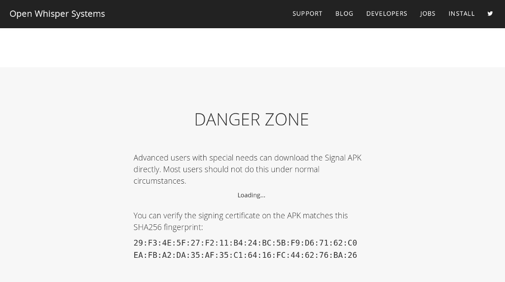This screenshot has width=505, height=282.
Task: Click the INSTALL nav link
Action: point(462,13)
